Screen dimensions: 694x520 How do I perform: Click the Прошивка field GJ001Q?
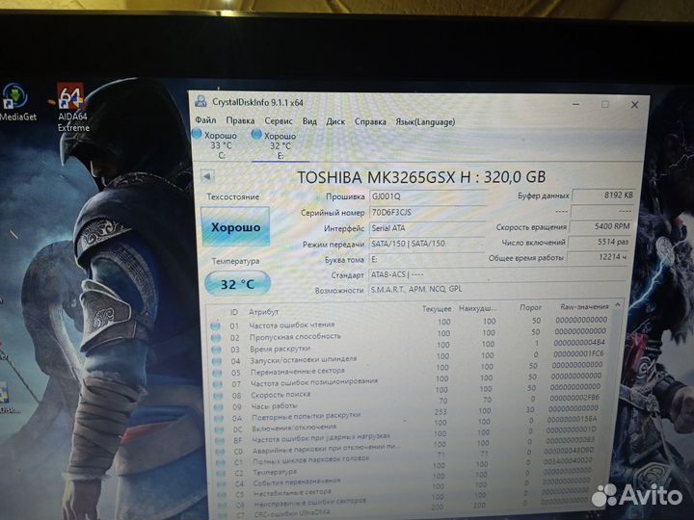(428, 196)
